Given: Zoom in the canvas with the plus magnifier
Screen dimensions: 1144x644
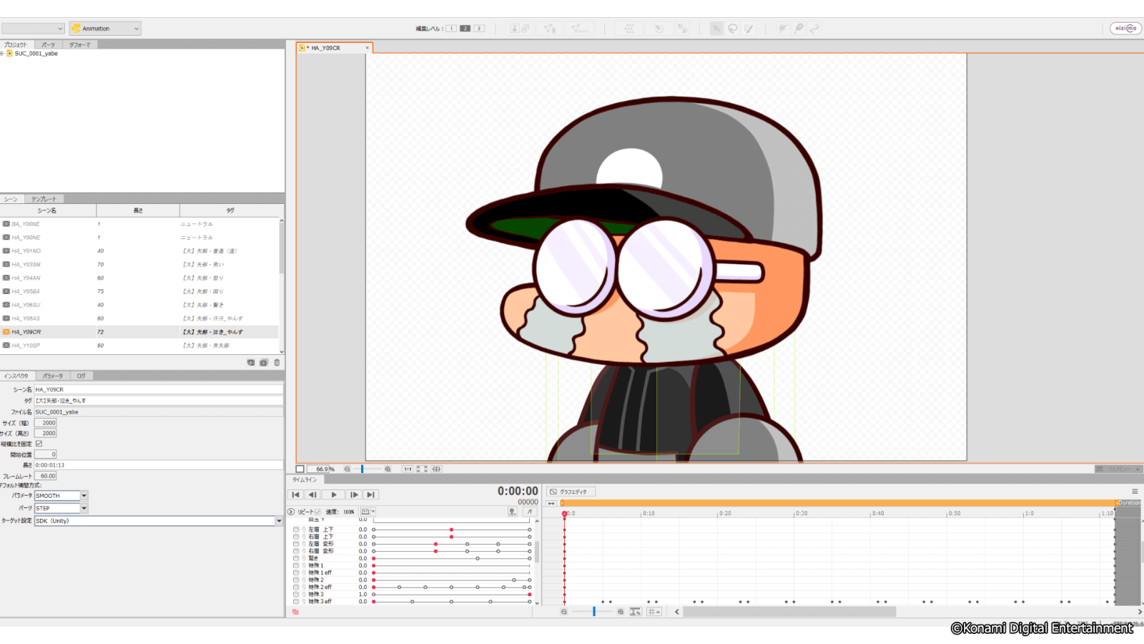Looking at the screenshot, I should [388, 469].
